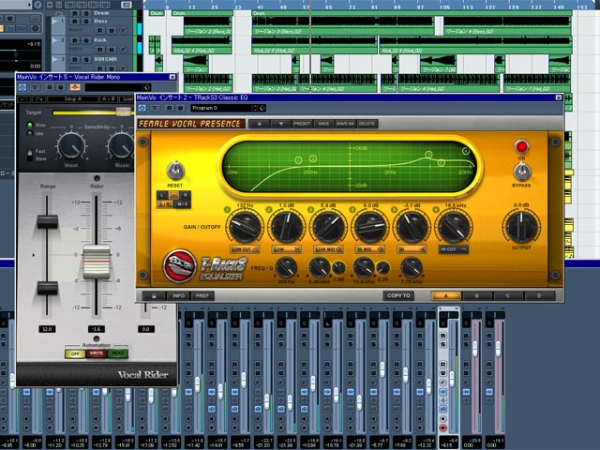
Task: Set Vocal Rider Automation to OFF
Action: 75,353
